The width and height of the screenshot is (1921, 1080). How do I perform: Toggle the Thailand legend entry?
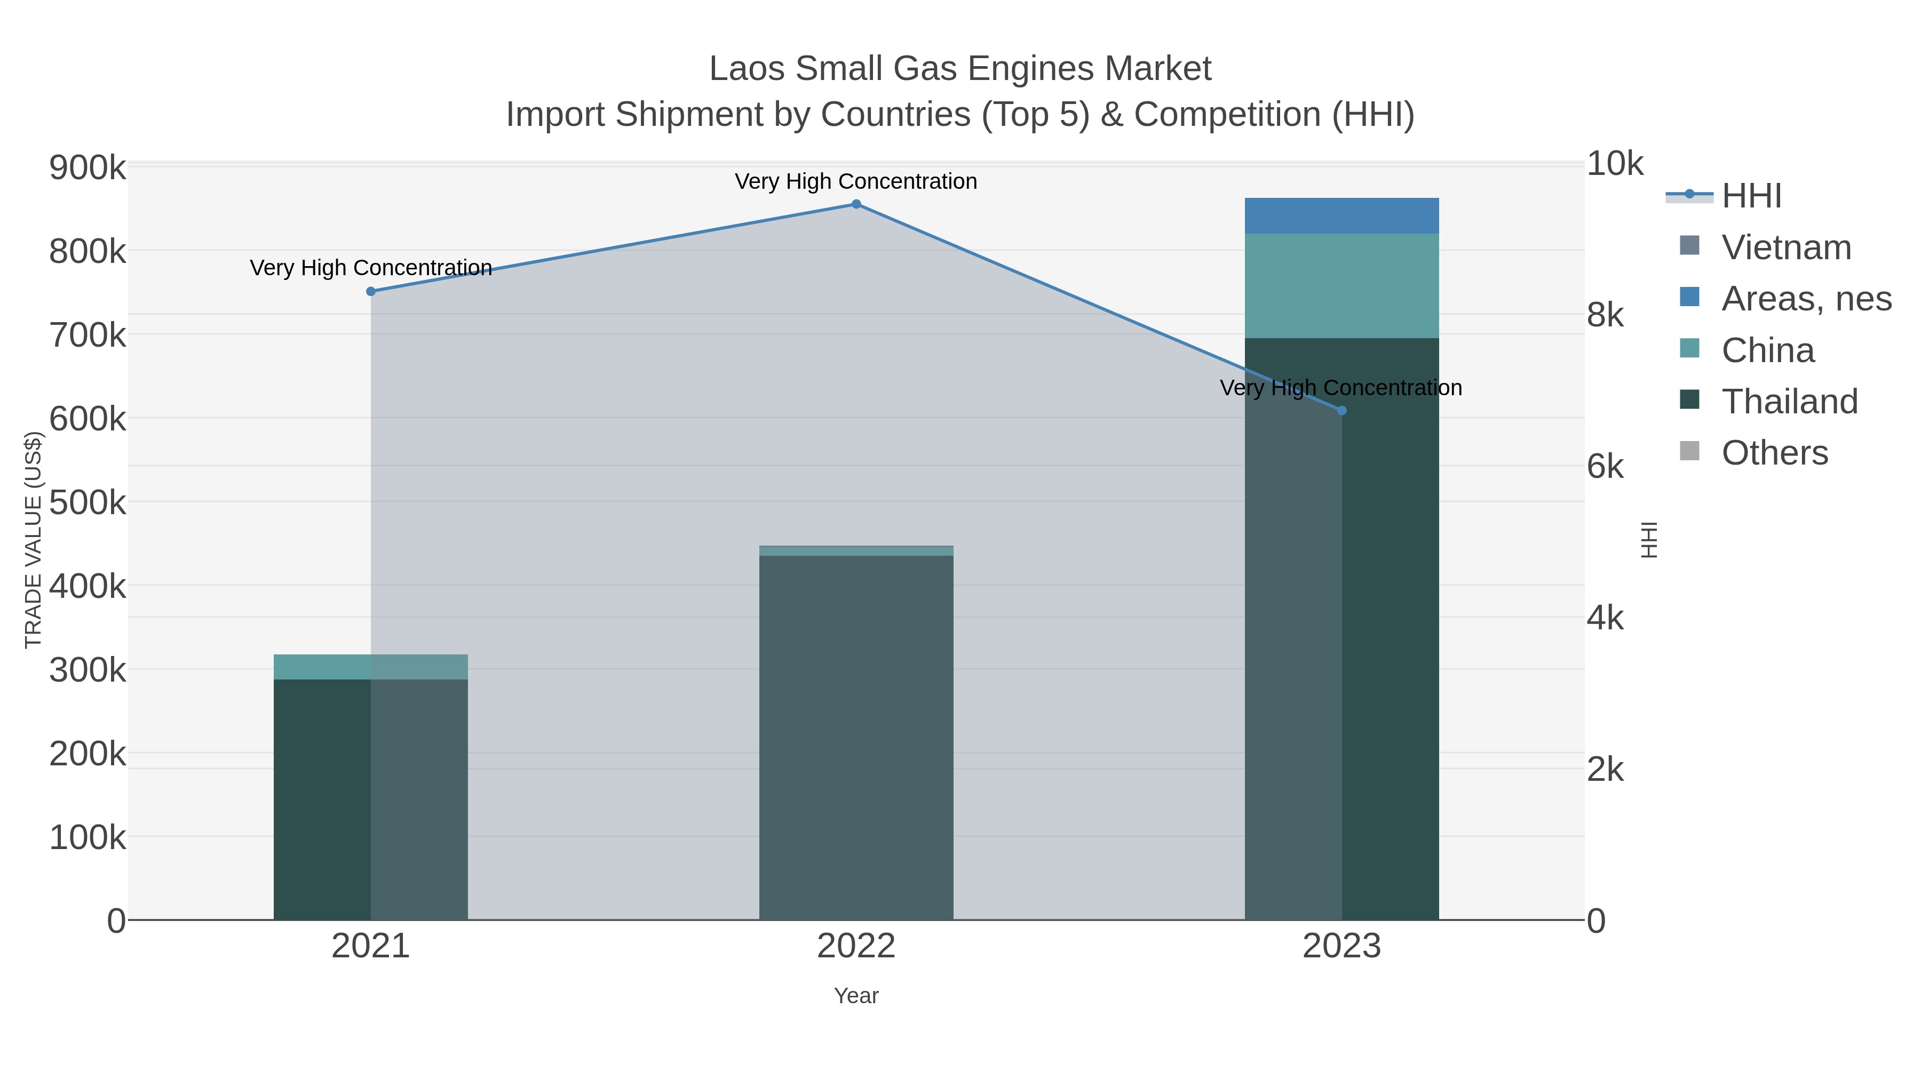tap(1768, 402)
